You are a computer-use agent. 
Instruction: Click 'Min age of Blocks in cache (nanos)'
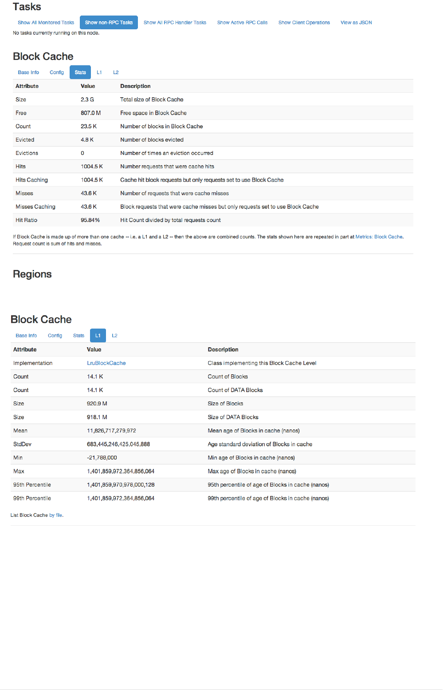click(x=251, y=458)
